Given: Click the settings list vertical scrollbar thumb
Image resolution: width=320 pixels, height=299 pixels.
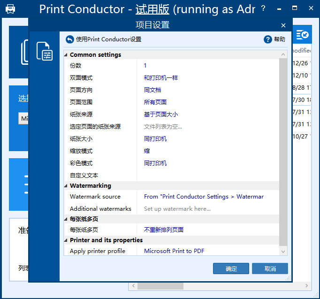Looking at the screenshot, I should [283, 150].
